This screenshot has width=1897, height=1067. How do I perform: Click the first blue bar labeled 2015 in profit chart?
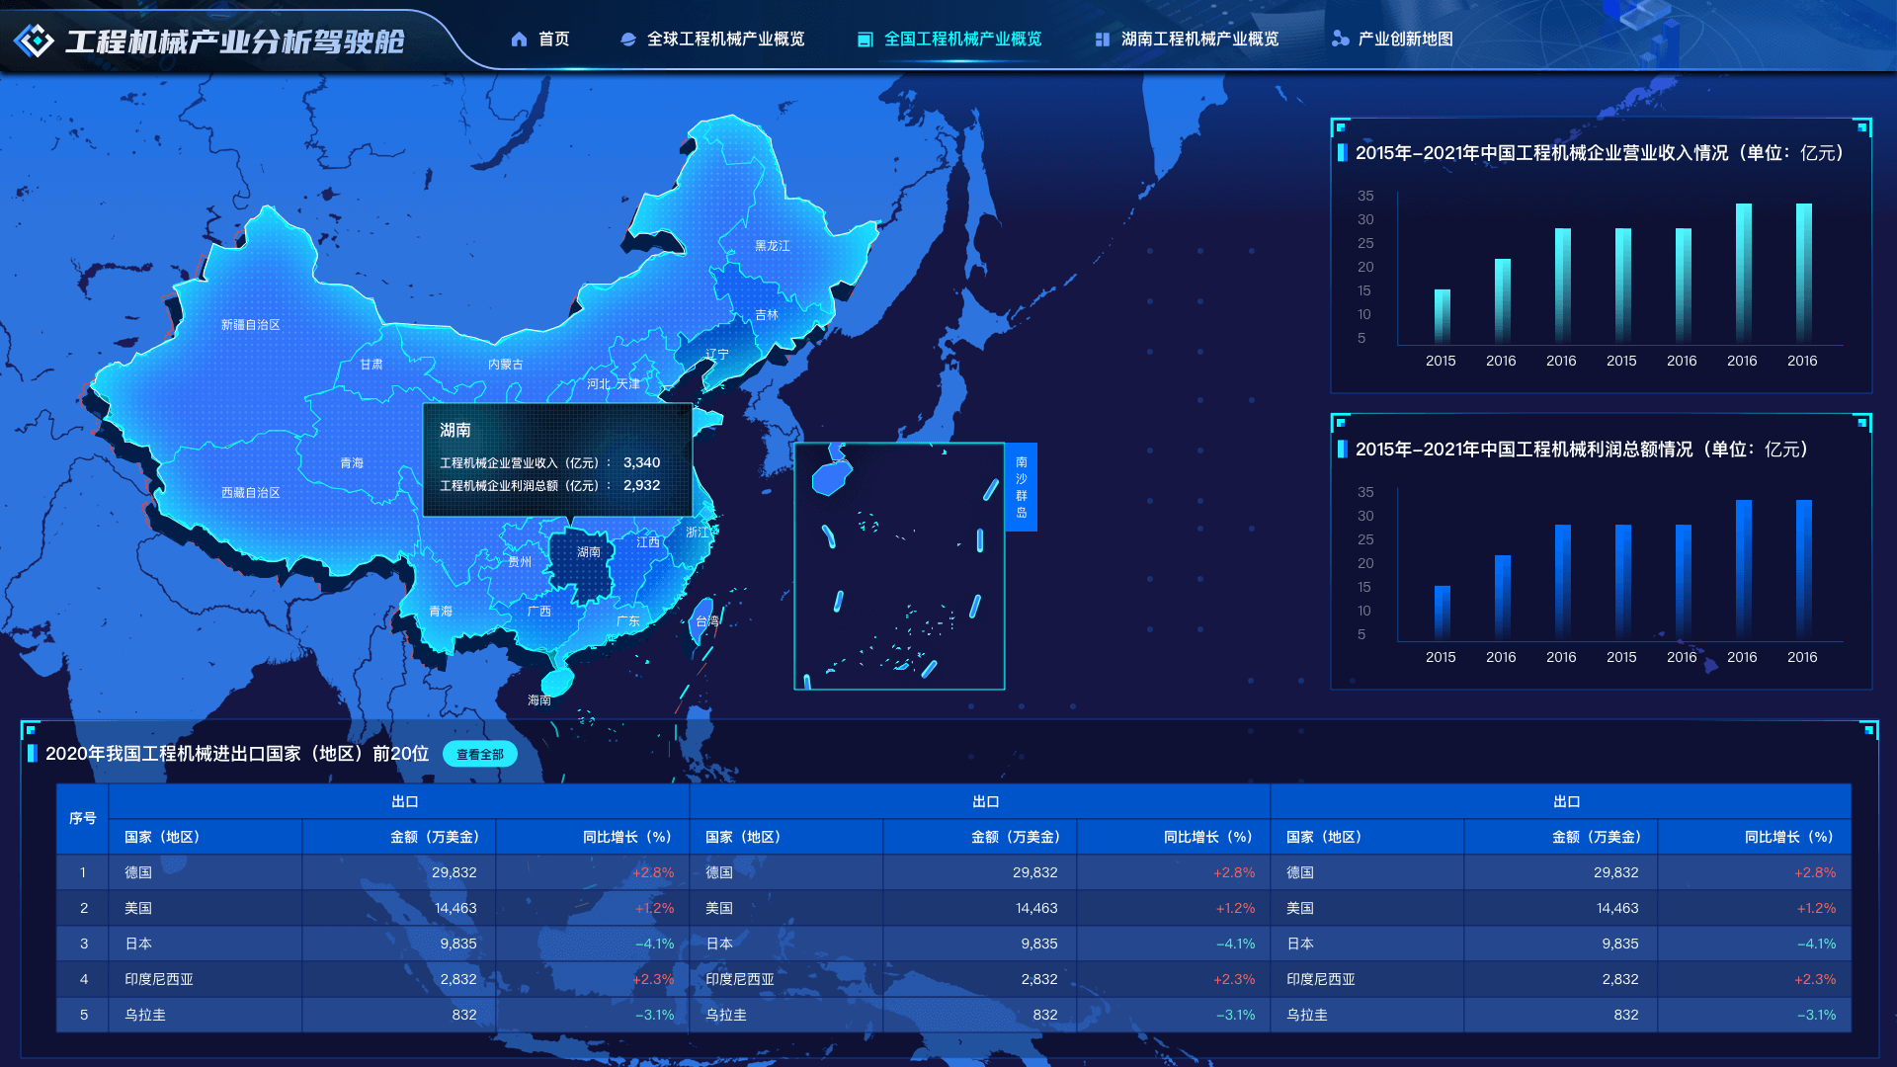pyautogui.click(x=1442, y=613)
